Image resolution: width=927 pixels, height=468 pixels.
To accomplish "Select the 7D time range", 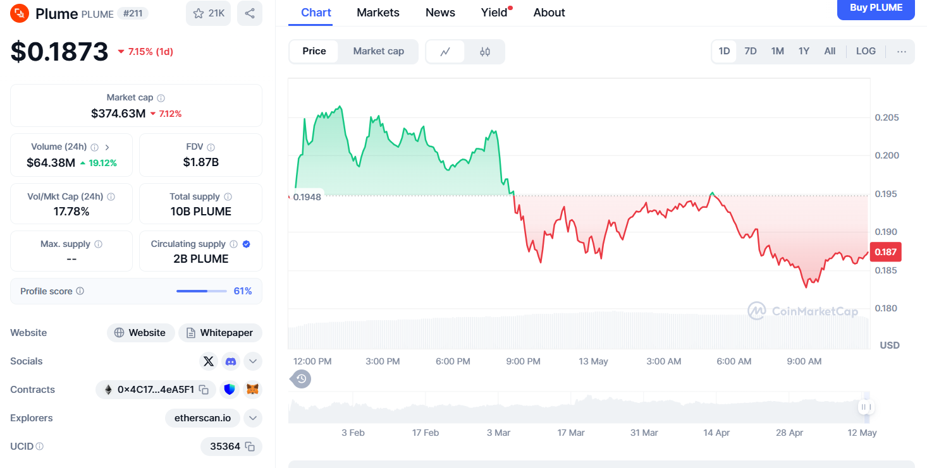I will [x=751, y=51].
